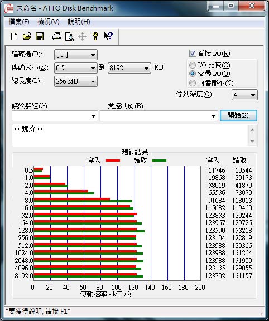The image size is (269, 321).
Task: Click the 開始(S) start button
Action: [x=238, y=116]
